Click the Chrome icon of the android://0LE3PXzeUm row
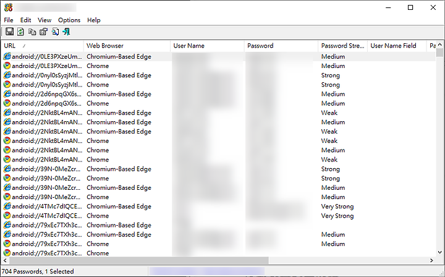445x277 pixels. coord(7,66)
